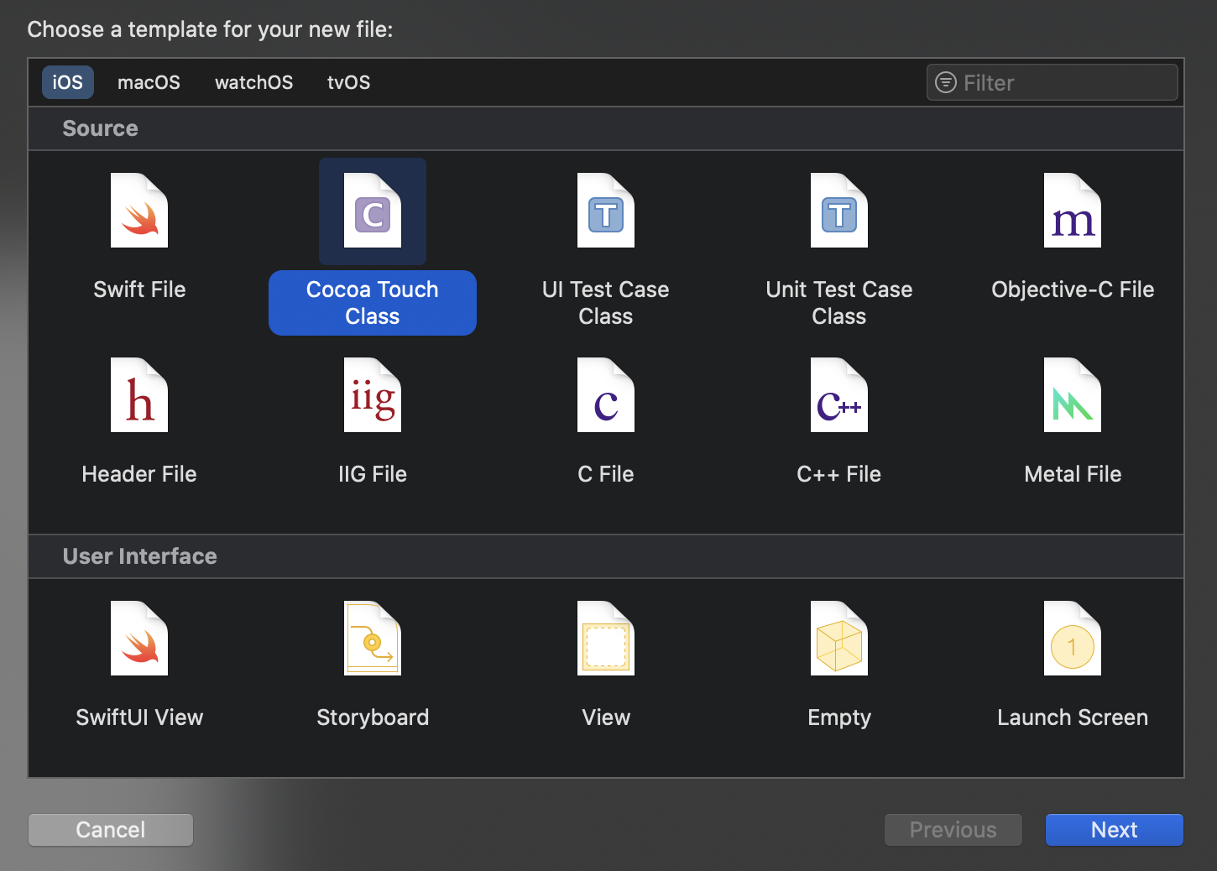Click the "C++ File" label
Viewport: 1217px width, 871px height.
point(839,474)
